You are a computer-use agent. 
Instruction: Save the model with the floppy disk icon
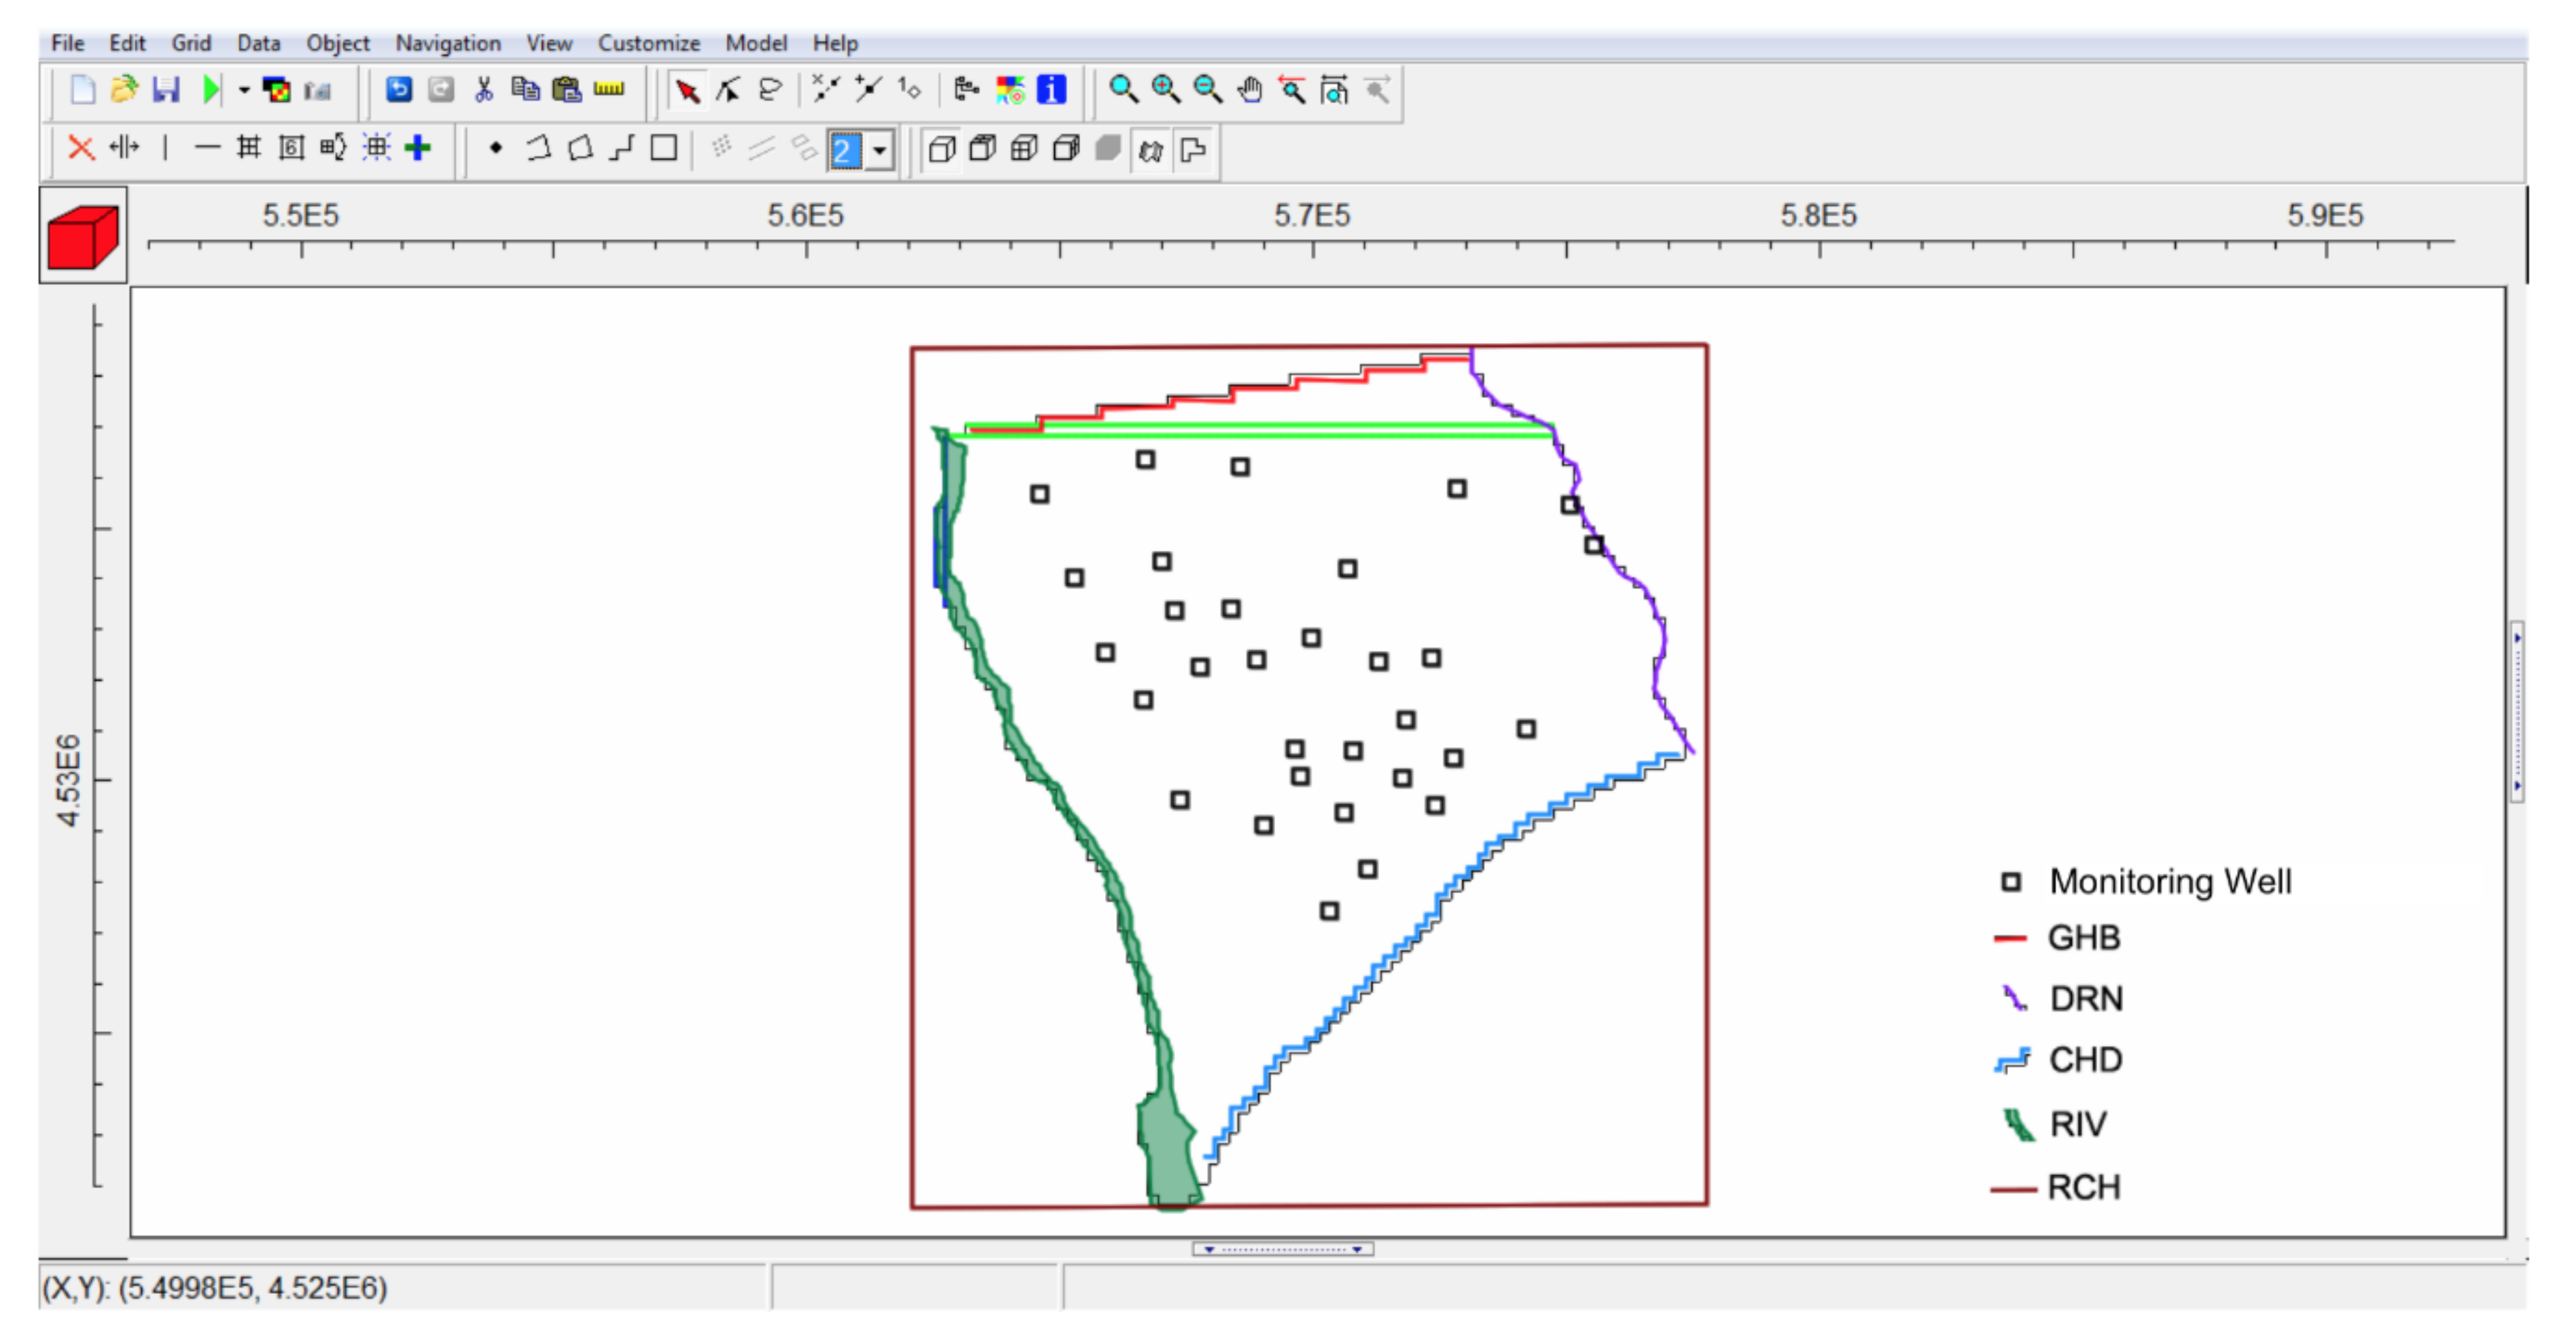click(166, 90)
